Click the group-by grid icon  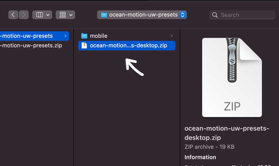point(63,15)
